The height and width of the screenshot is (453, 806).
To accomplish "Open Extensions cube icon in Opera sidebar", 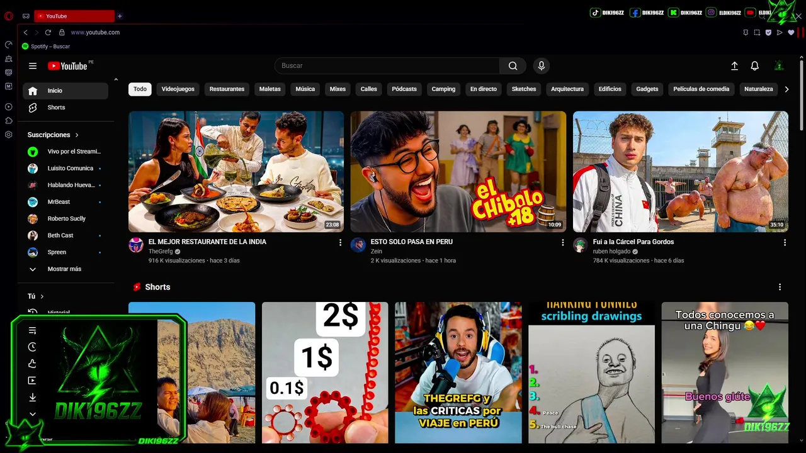I will tap(9, 121).
